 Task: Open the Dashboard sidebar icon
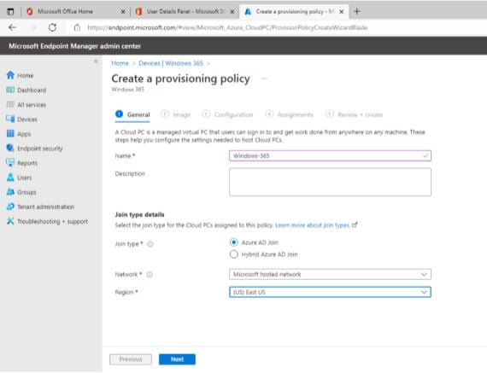click(10, 90)
